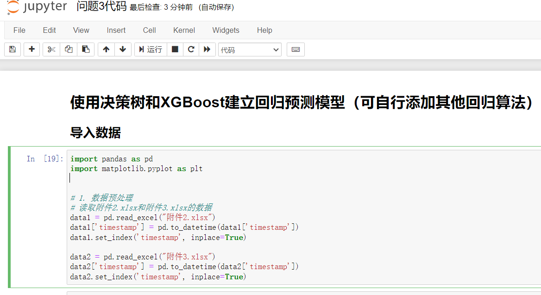This screenshot has width=541, height=295.
Task: Open the command palette keyboard icon
Action: point(296,49)
